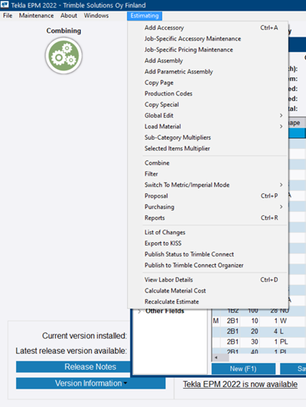Click the Release Notes button
The image size is (306, 407).
[x=73, y=367]
